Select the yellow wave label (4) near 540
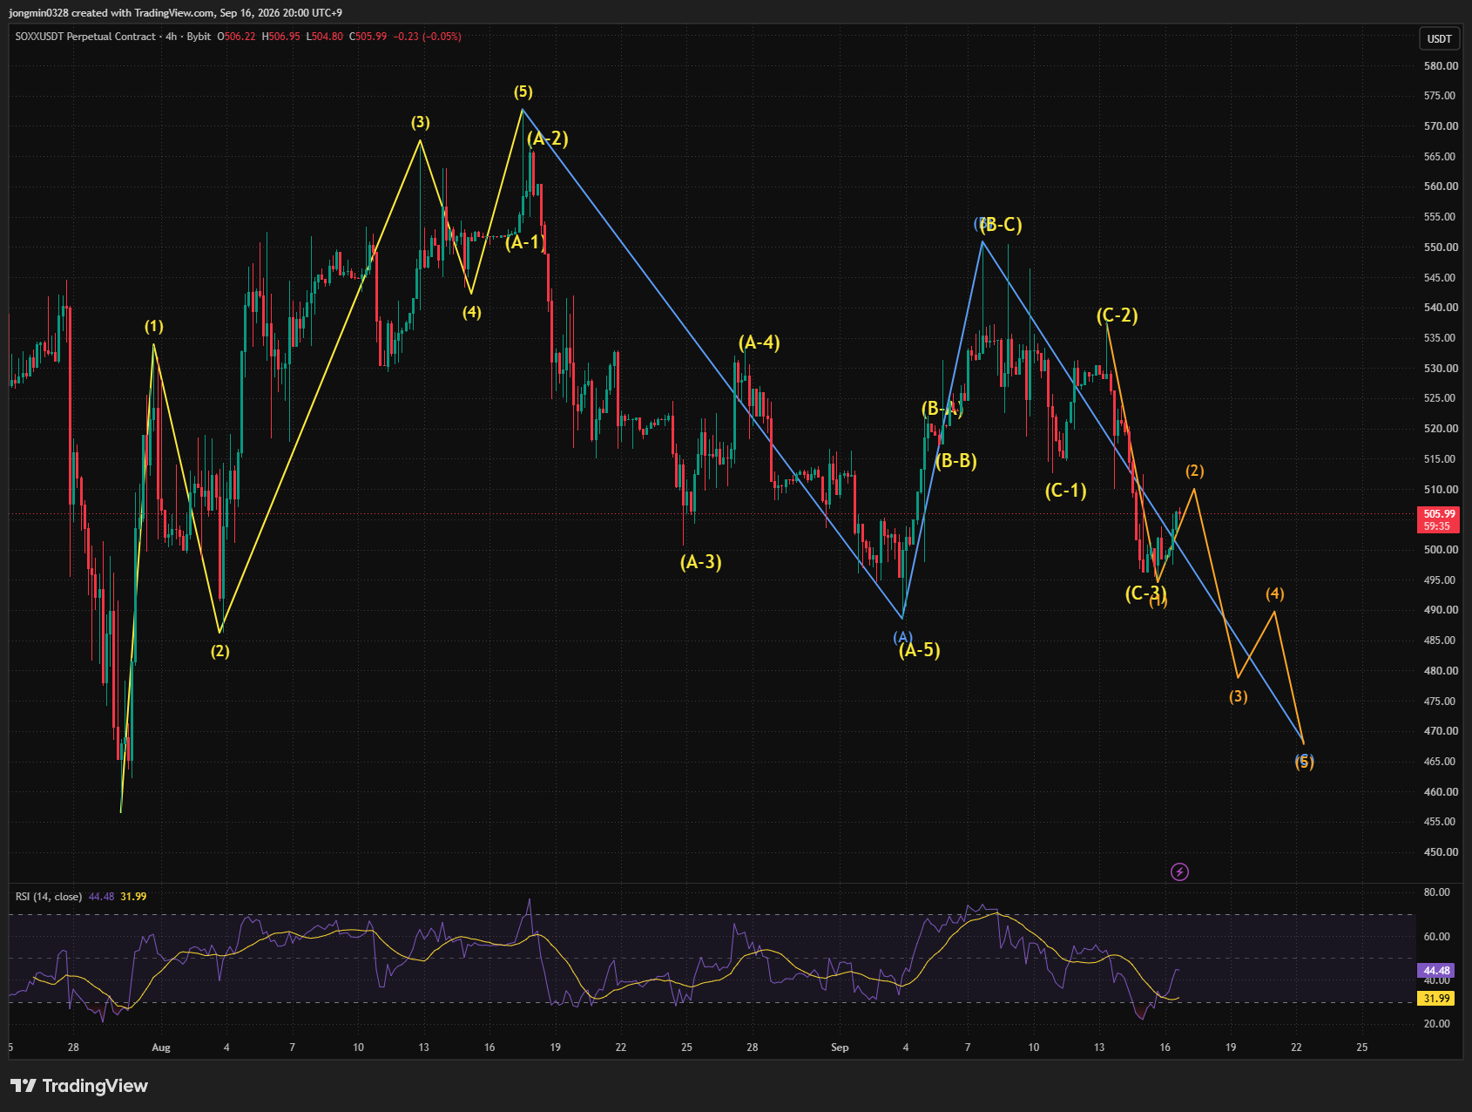The width and height of the screenshot is (1472, 1112). coord(471,312)
